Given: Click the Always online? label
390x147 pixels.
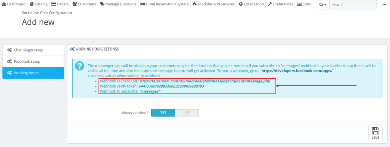Looking at the screenshot, I should [x=135, y=113].
